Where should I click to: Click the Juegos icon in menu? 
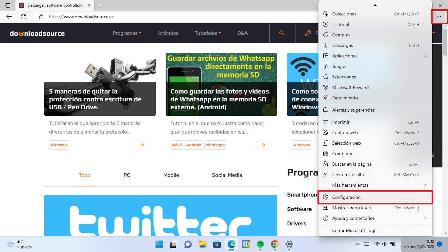pos(326,66)
